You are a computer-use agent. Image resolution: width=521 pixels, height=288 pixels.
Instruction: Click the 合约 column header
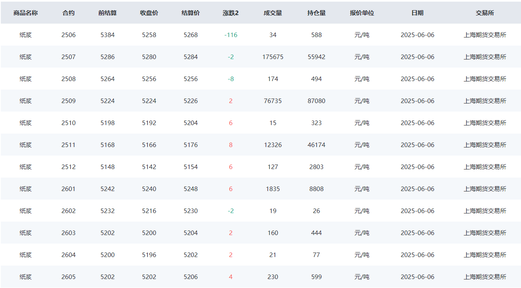[69, 13]
